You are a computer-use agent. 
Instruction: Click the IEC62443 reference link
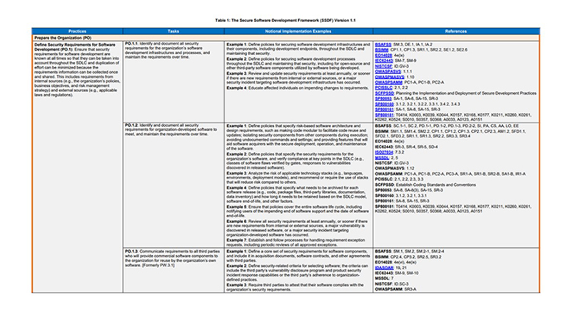pos(384,61)
